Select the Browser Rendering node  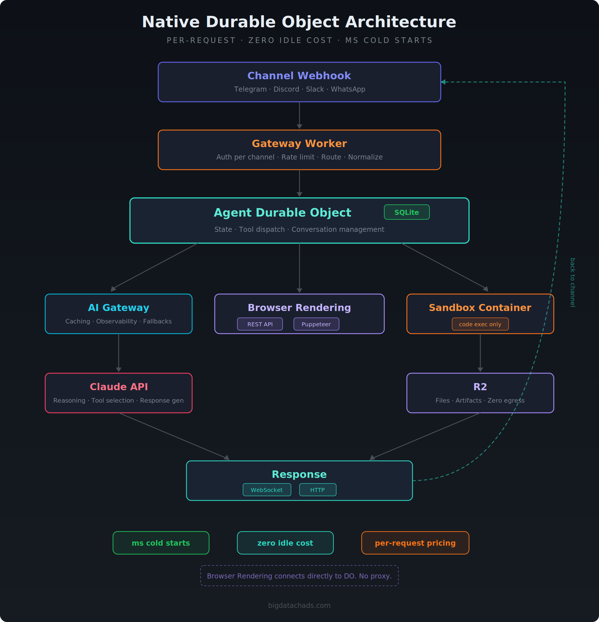299,307
